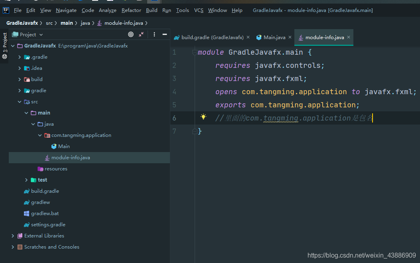Click the Main class icon
420x263 pixels.
(54, 146)
